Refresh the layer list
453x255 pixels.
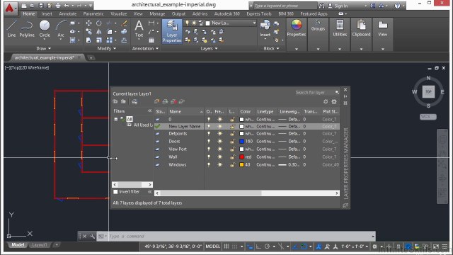[326, 101]
